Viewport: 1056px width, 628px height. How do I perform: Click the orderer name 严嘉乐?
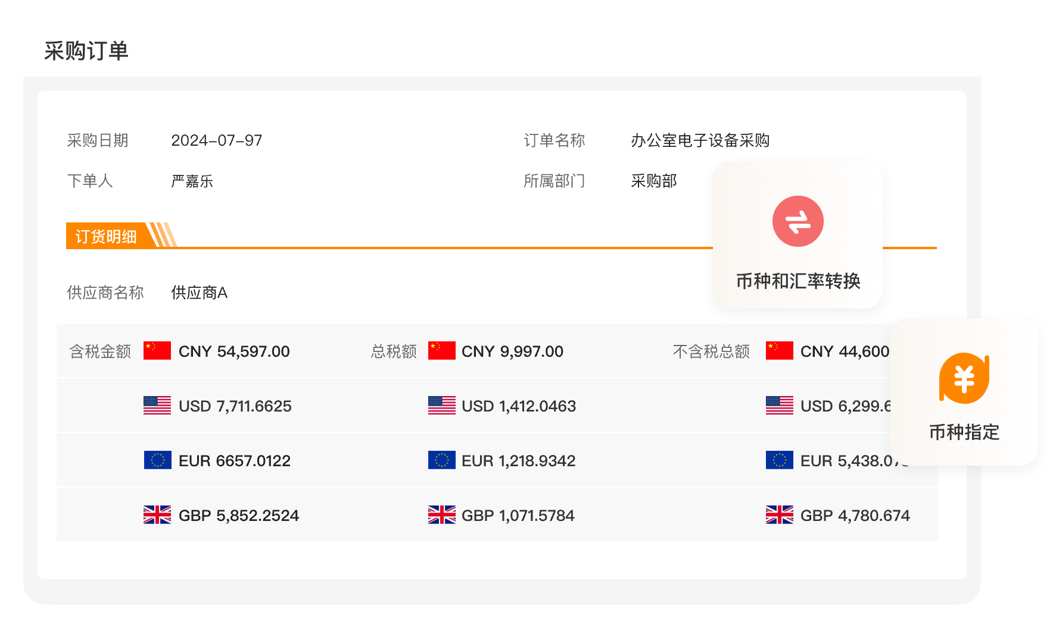pos(192,181)
